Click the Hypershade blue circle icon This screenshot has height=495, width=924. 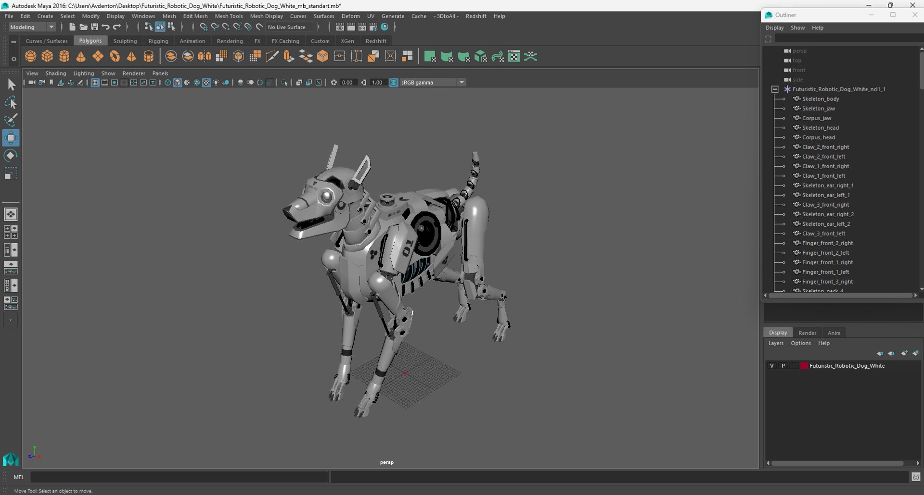point(385,27)
